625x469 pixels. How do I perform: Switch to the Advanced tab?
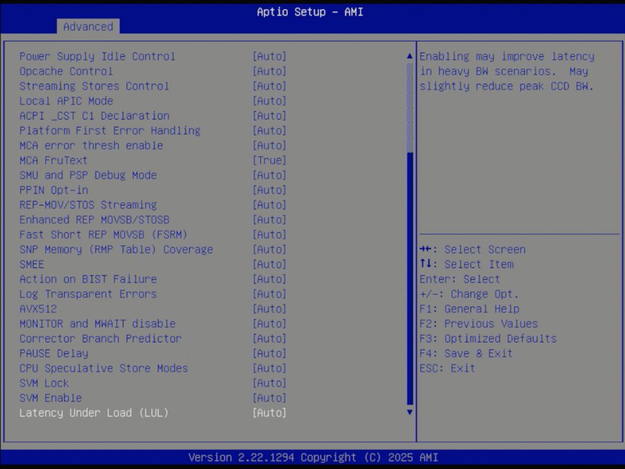click(88, 27)
